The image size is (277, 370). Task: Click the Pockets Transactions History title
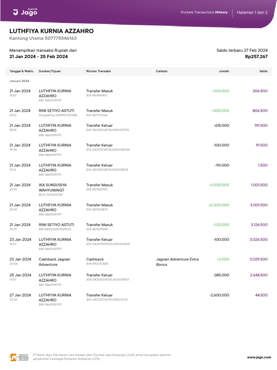[204, 12]
